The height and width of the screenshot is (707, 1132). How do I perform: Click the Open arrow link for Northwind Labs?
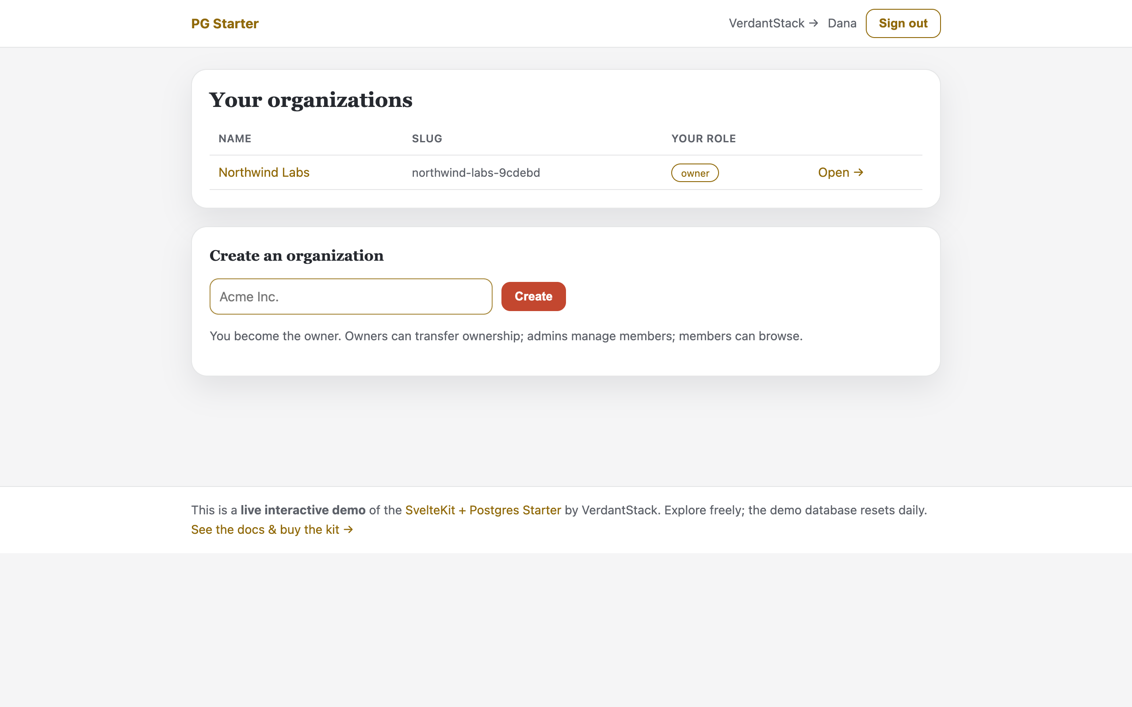[841, 172]
